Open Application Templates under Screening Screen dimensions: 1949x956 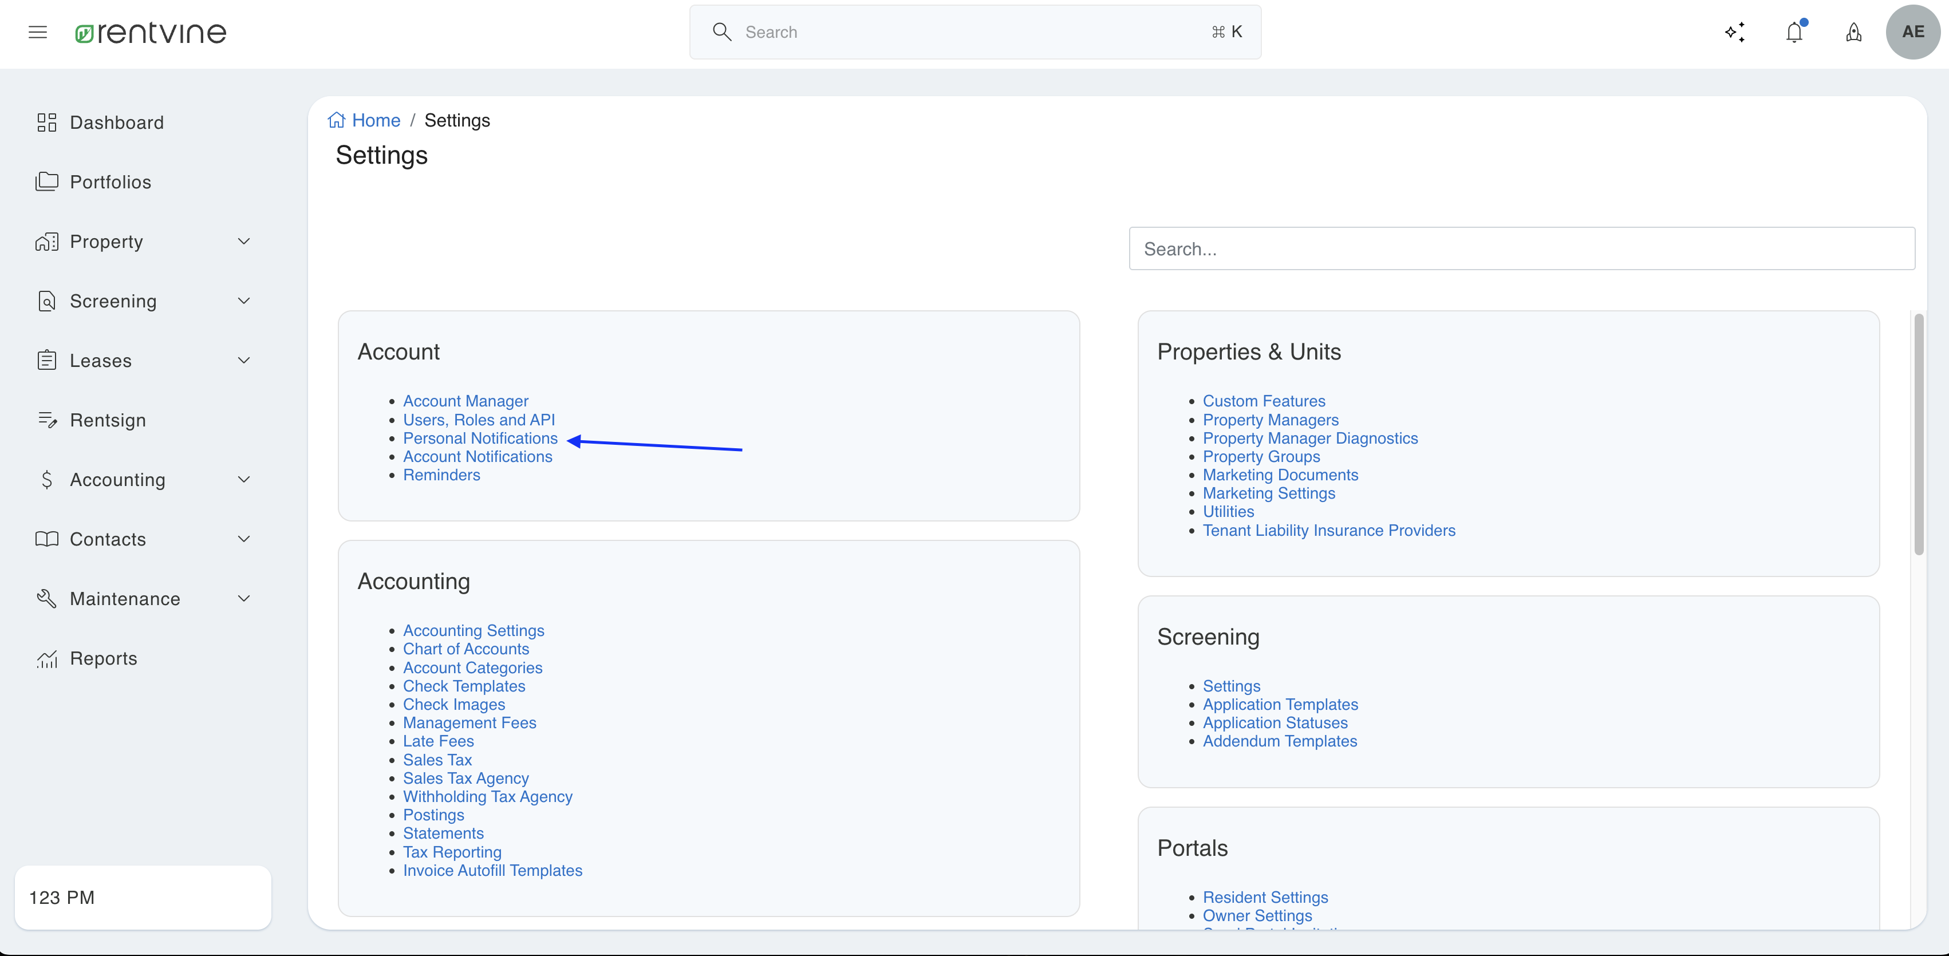[x=1280, y=704]
